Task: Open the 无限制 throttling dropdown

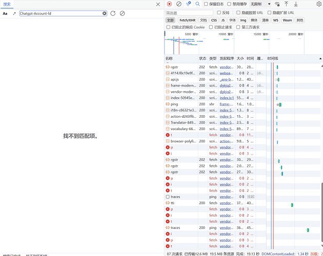Action: pos(260,4)
